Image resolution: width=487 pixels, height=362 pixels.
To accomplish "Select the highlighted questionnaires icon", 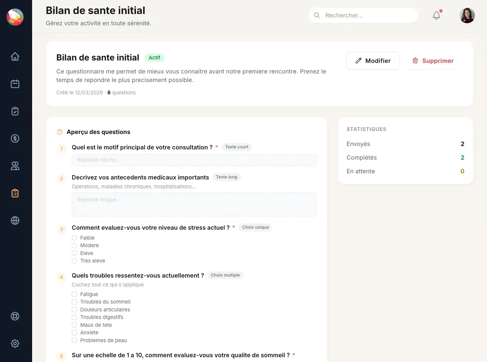I will pyautogui.click(x=15, y=193).
